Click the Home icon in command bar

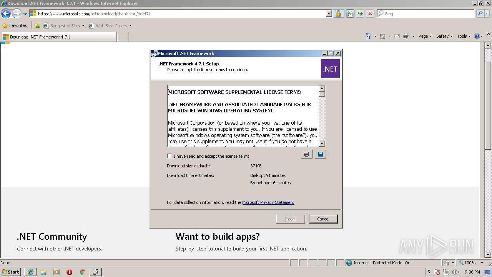pyautogui.click(x=369, y=36)
